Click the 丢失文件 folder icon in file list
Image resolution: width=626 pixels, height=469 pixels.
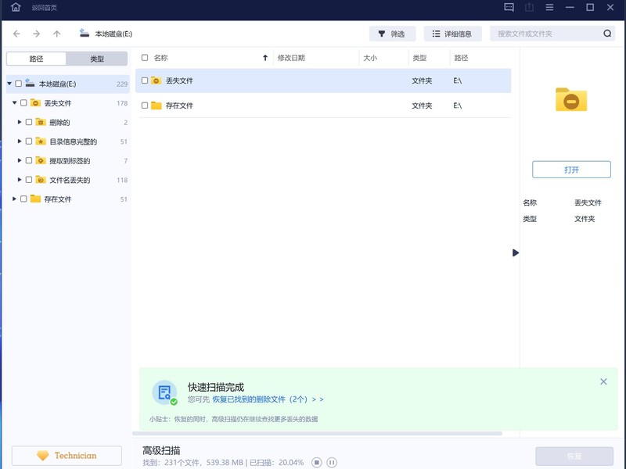156,81
